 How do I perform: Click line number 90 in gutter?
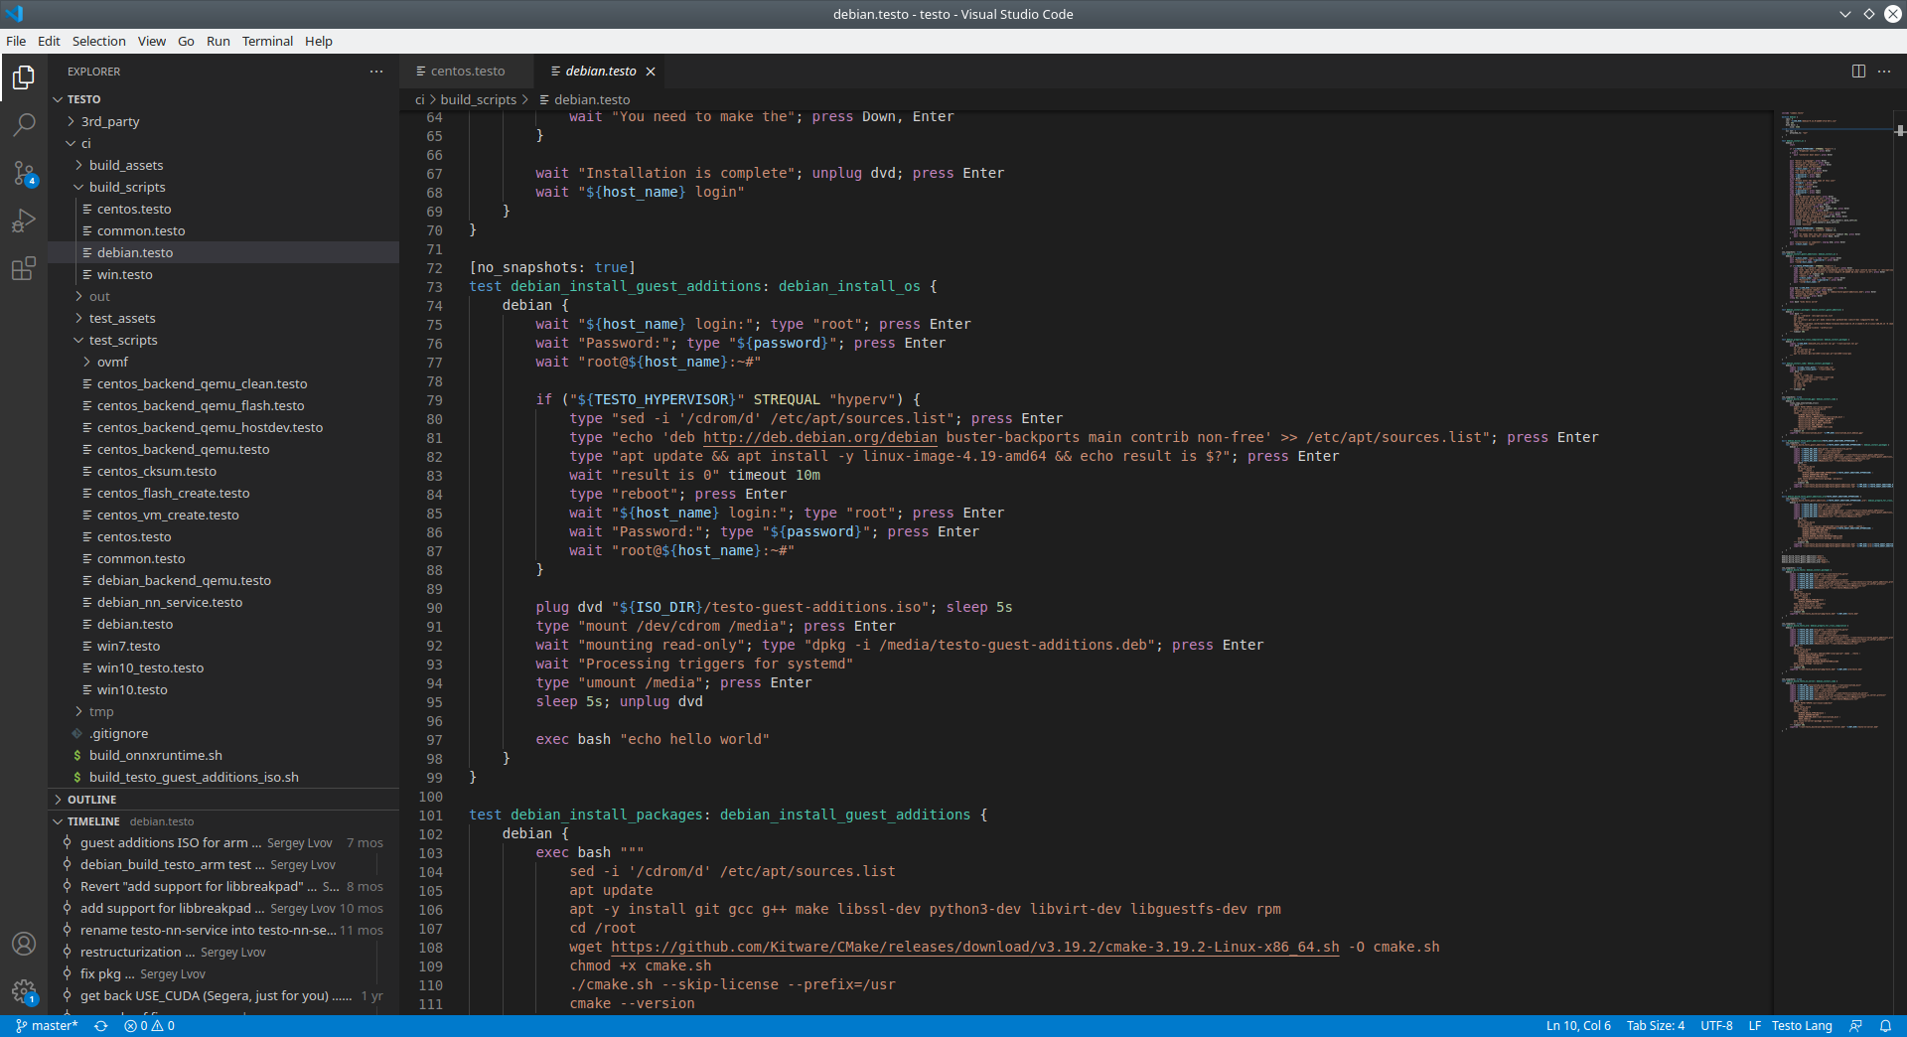434,608
